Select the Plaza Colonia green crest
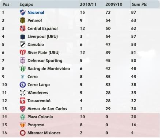This screenshot has height=138, width=160. pyautogui.click(x=23, y=117)
